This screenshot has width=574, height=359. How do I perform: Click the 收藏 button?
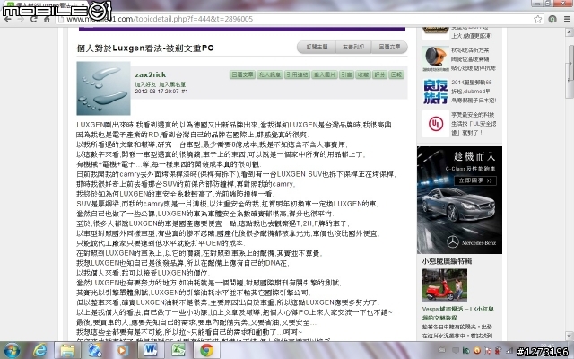click(363, 74)
